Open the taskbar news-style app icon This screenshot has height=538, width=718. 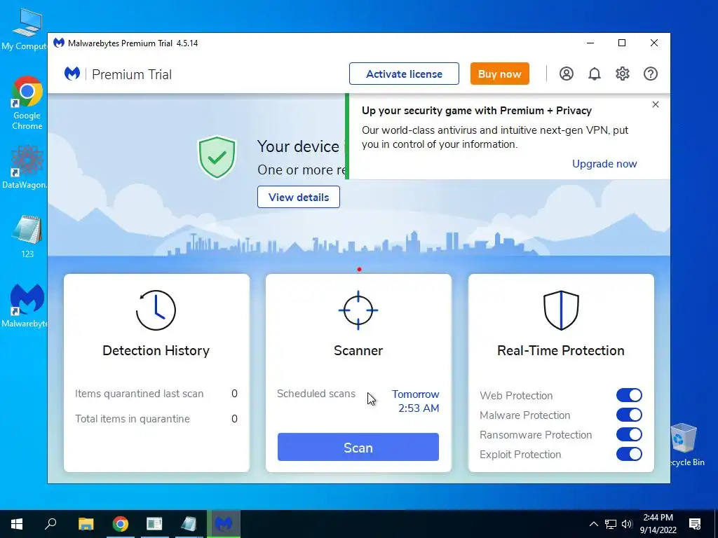click(154, 524)
